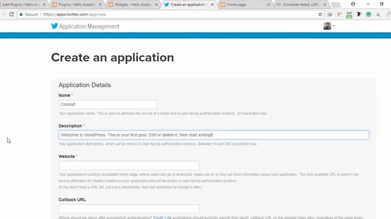This screenshot has height=219, width=391.
Task: Click the Name input field
Action: [108, 104]
